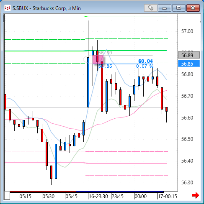Click the 56.50 price axis label

click(x=187, y=139)
